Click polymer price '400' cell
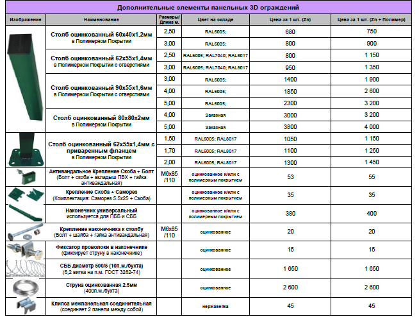The height and width of the screenshot is (317, 419). (372, 214)
